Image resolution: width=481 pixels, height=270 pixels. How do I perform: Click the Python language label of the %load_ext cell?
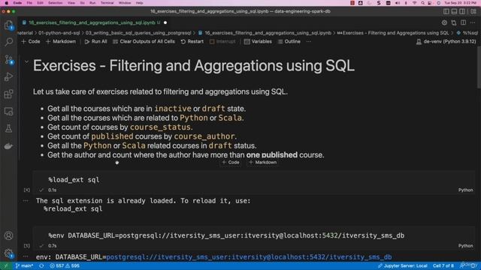tap(465, 190)
